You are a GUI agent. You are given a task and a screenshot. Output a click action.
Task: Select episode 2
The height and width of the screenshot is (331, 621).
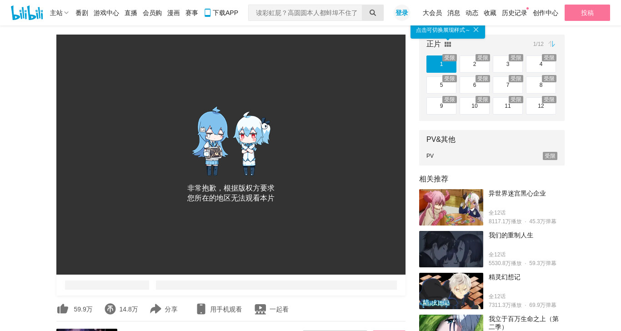pyautogui.click(x=475, y=64)
